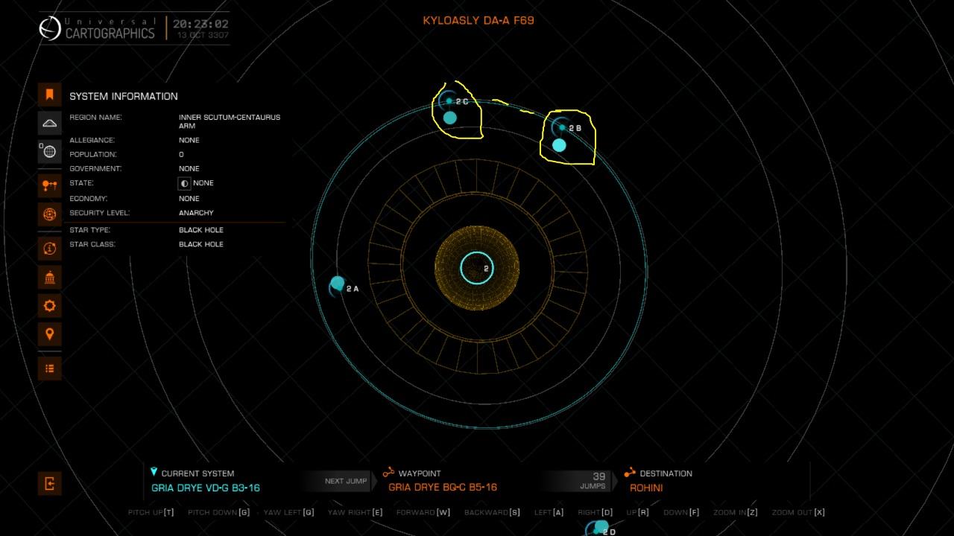Click the 39 JUMPS counter
The height and width of the screenshot is (536, 954).
(x=593, y=481)
